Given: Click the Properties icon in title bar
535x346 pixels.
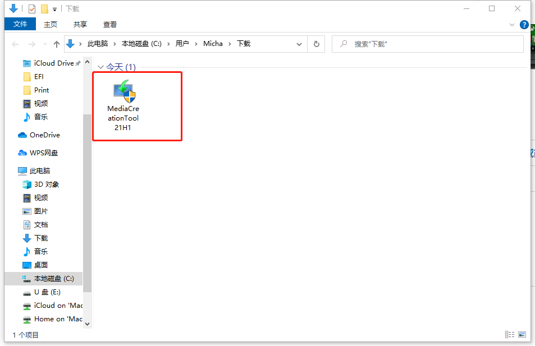Looking at the screenshot, I should click(x=32, y=9).
